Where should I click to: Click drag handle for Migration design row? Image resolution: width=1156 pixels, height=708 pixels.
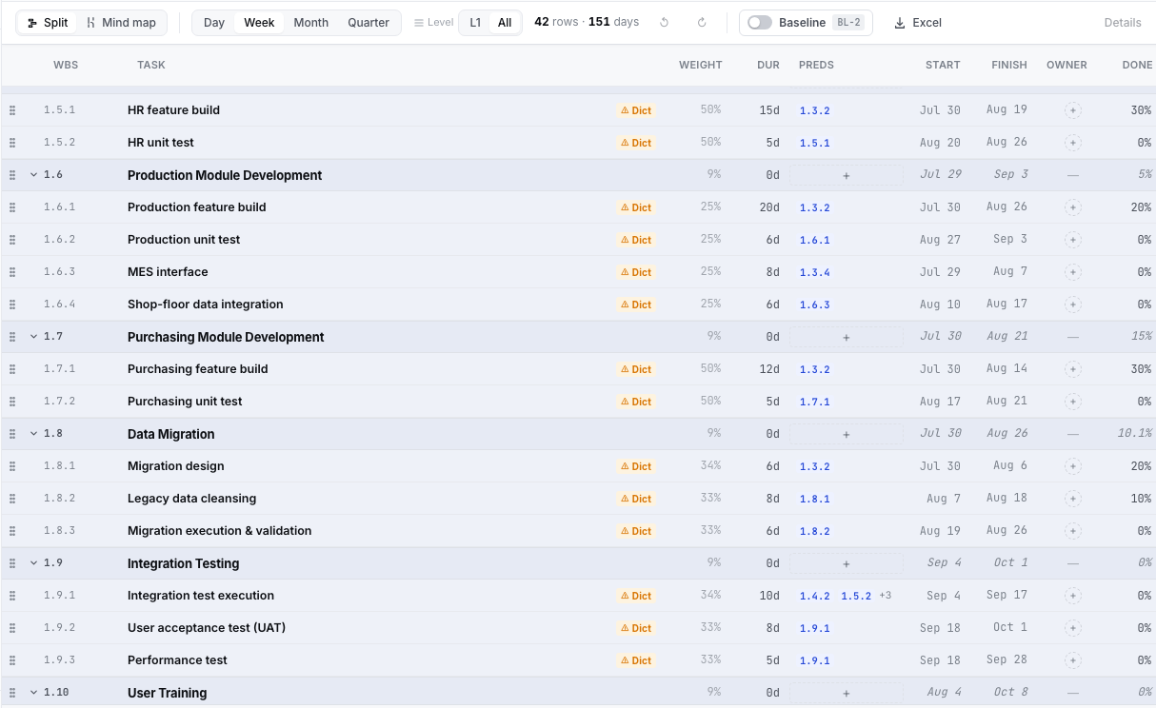(x=12, y=466)
